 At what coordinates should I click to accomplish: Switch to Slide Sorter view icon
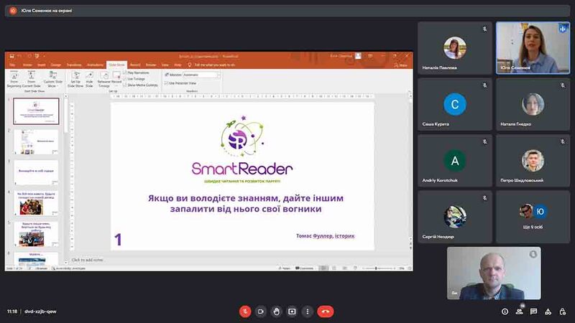click(x=334, y=268)
